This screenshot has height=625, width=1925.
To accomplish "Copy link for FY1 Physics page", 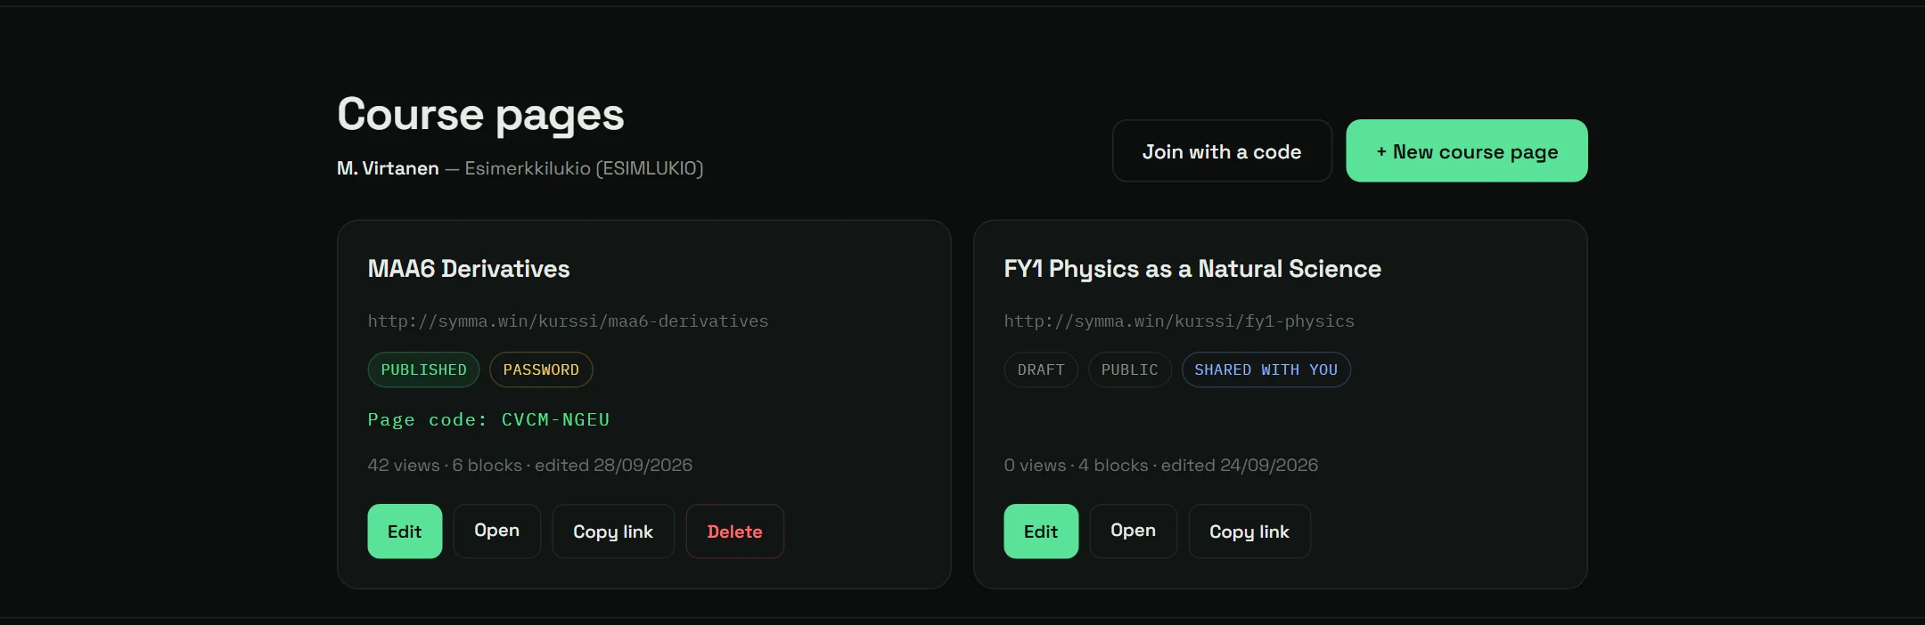I will pyautogui.click(x=1249, y=532).
